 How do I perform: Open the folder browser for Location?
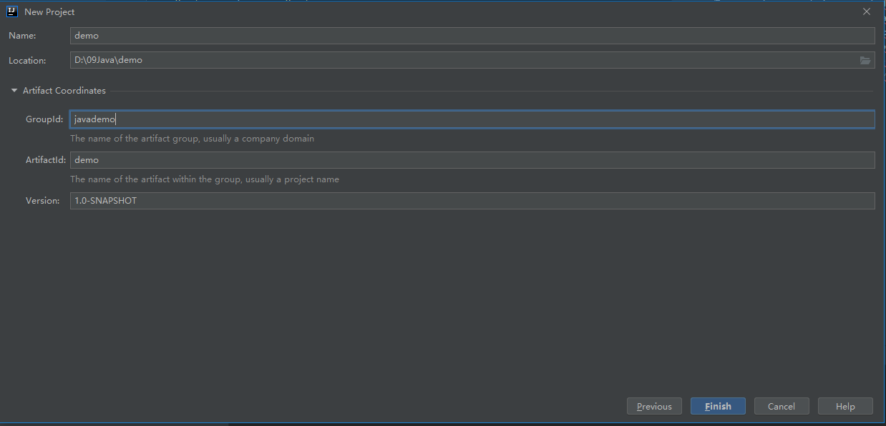tap(865, 61)
